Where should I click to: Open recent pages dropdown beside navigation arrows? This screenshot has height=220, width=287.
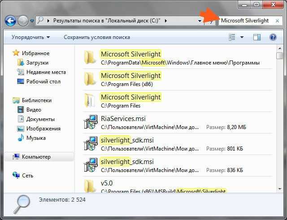(x=32, y=21)
